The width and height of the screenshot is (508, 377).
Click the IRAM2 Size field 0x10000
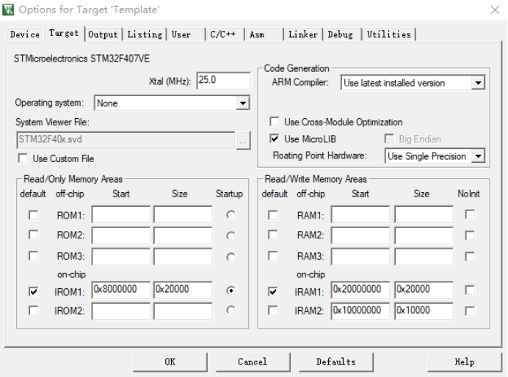pos(424,311)
